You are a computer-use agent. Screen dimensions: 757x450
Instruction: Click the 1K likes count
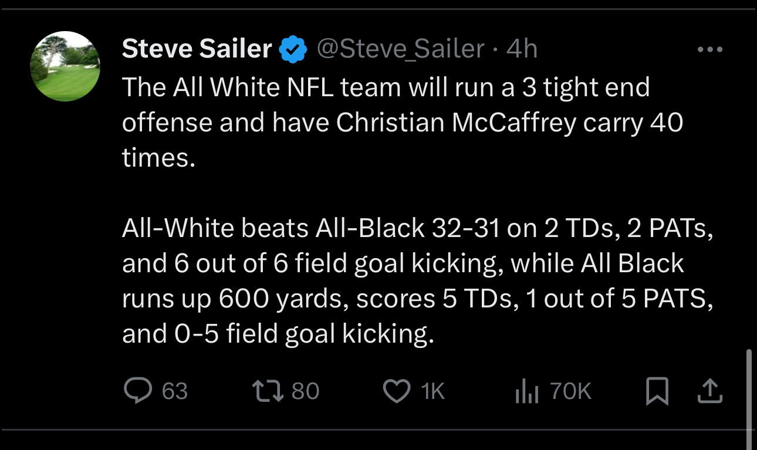click(x=433, y=391)
